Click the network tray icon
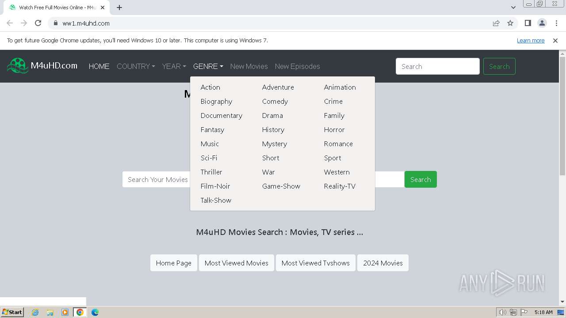The height and width of the screenshot is (318, 566). point(513,312)
